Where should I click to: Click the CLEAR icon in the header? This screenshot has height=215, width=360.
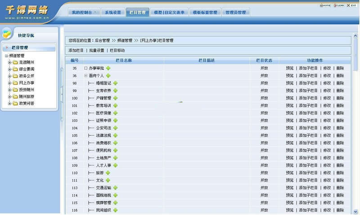point(339,5)
